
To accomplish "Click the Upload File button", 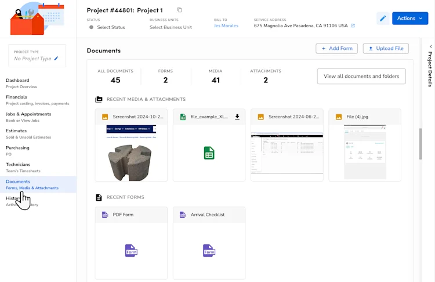I will coord(386,48).
